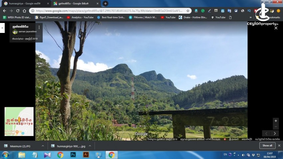Go to the next photo arrow

tap(275, 133)
